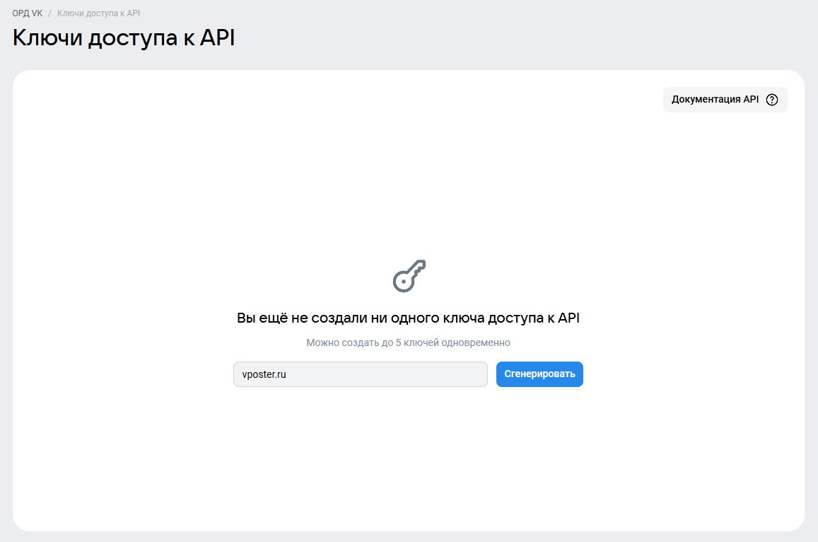
Task: Click the number 5 in the key limit hint
Action: pos(397,342)
